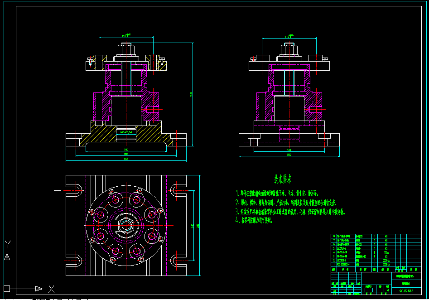Viewport: 429px width, 300px height.
Task: Select the 110 dimension above the side view
Action: (289, 36)
